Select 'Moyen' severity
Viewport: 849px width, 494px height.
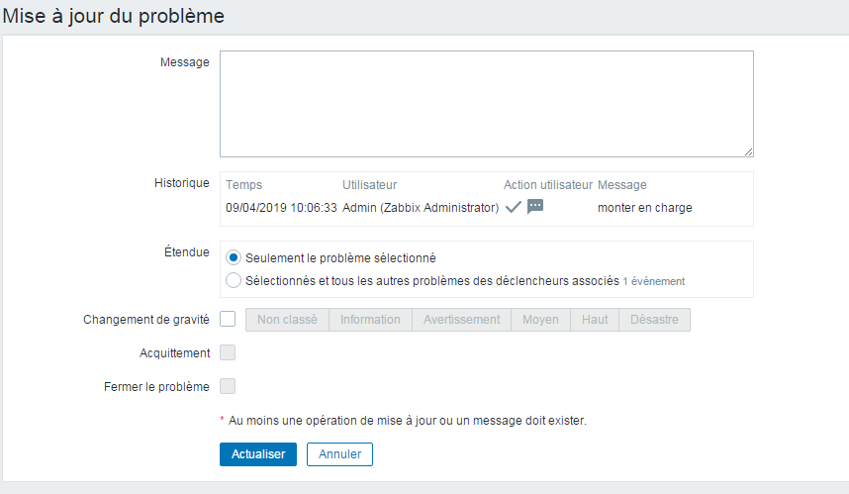[x=540, y=320]
